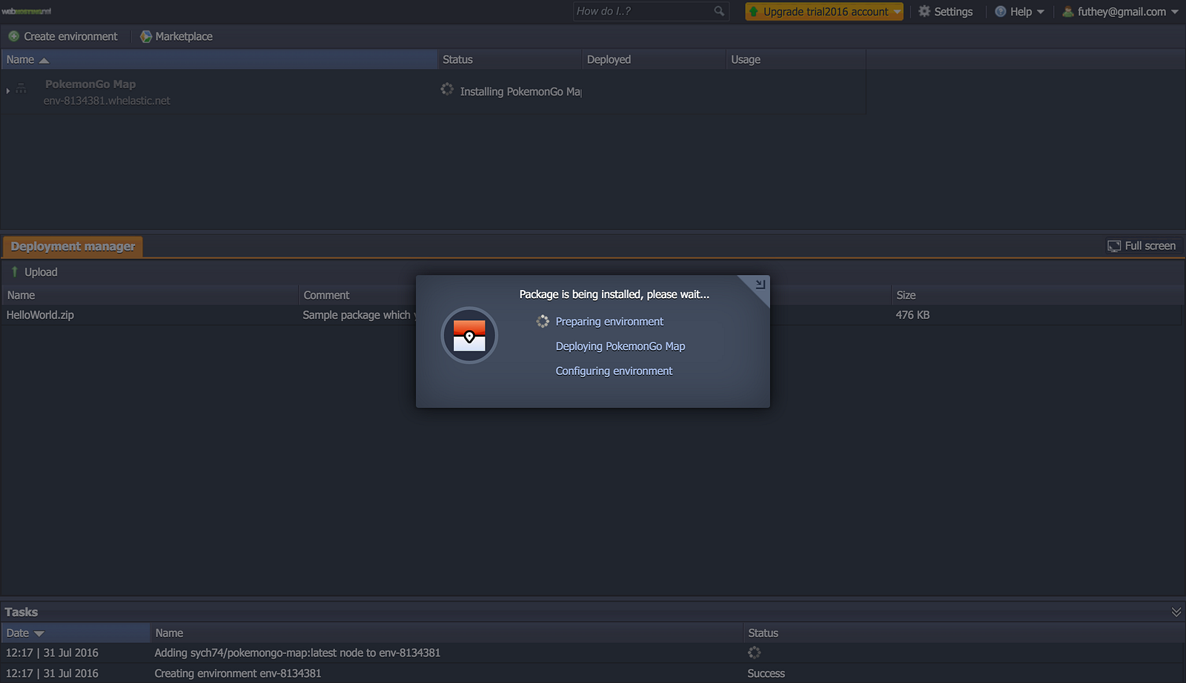Click the Preparing environment spinner

543,321
